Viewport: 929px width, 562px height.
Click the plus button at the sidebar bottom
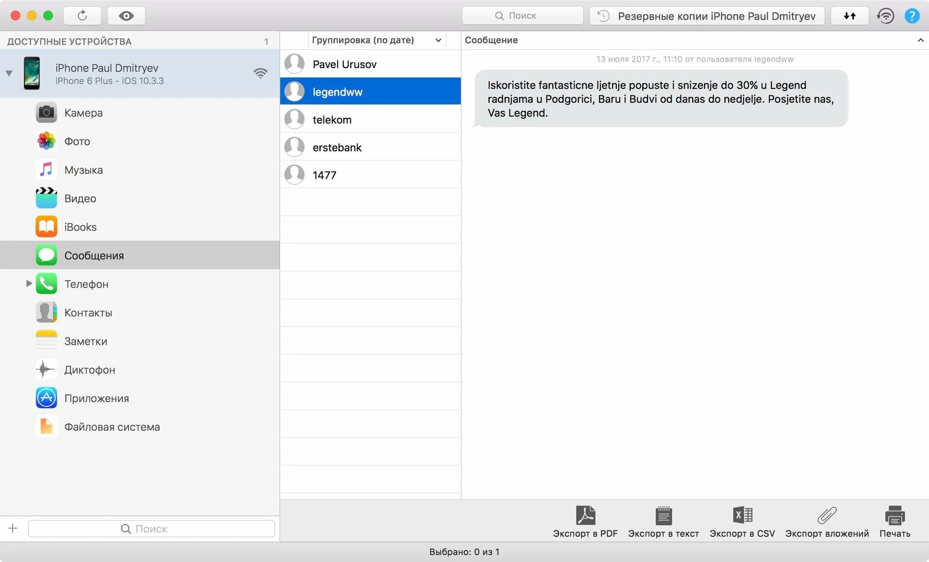pyautogui.click(x=13, y=529)
